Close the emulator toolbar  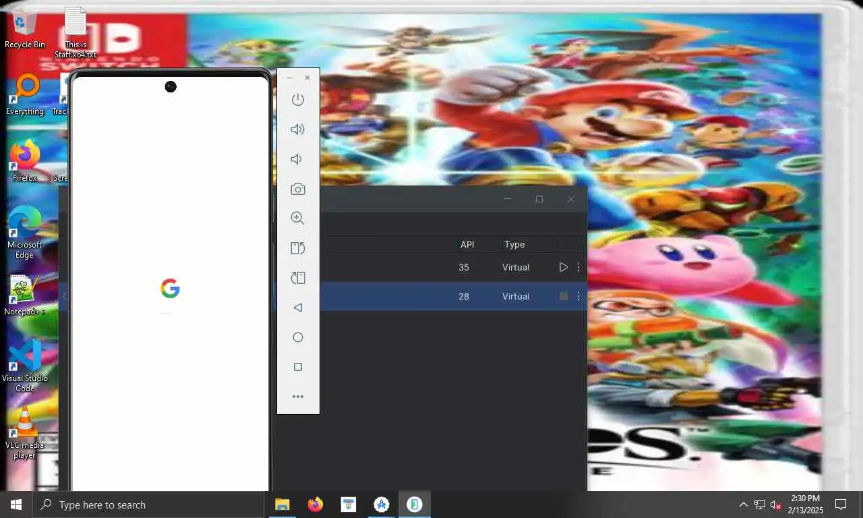[x=307, y=78]
